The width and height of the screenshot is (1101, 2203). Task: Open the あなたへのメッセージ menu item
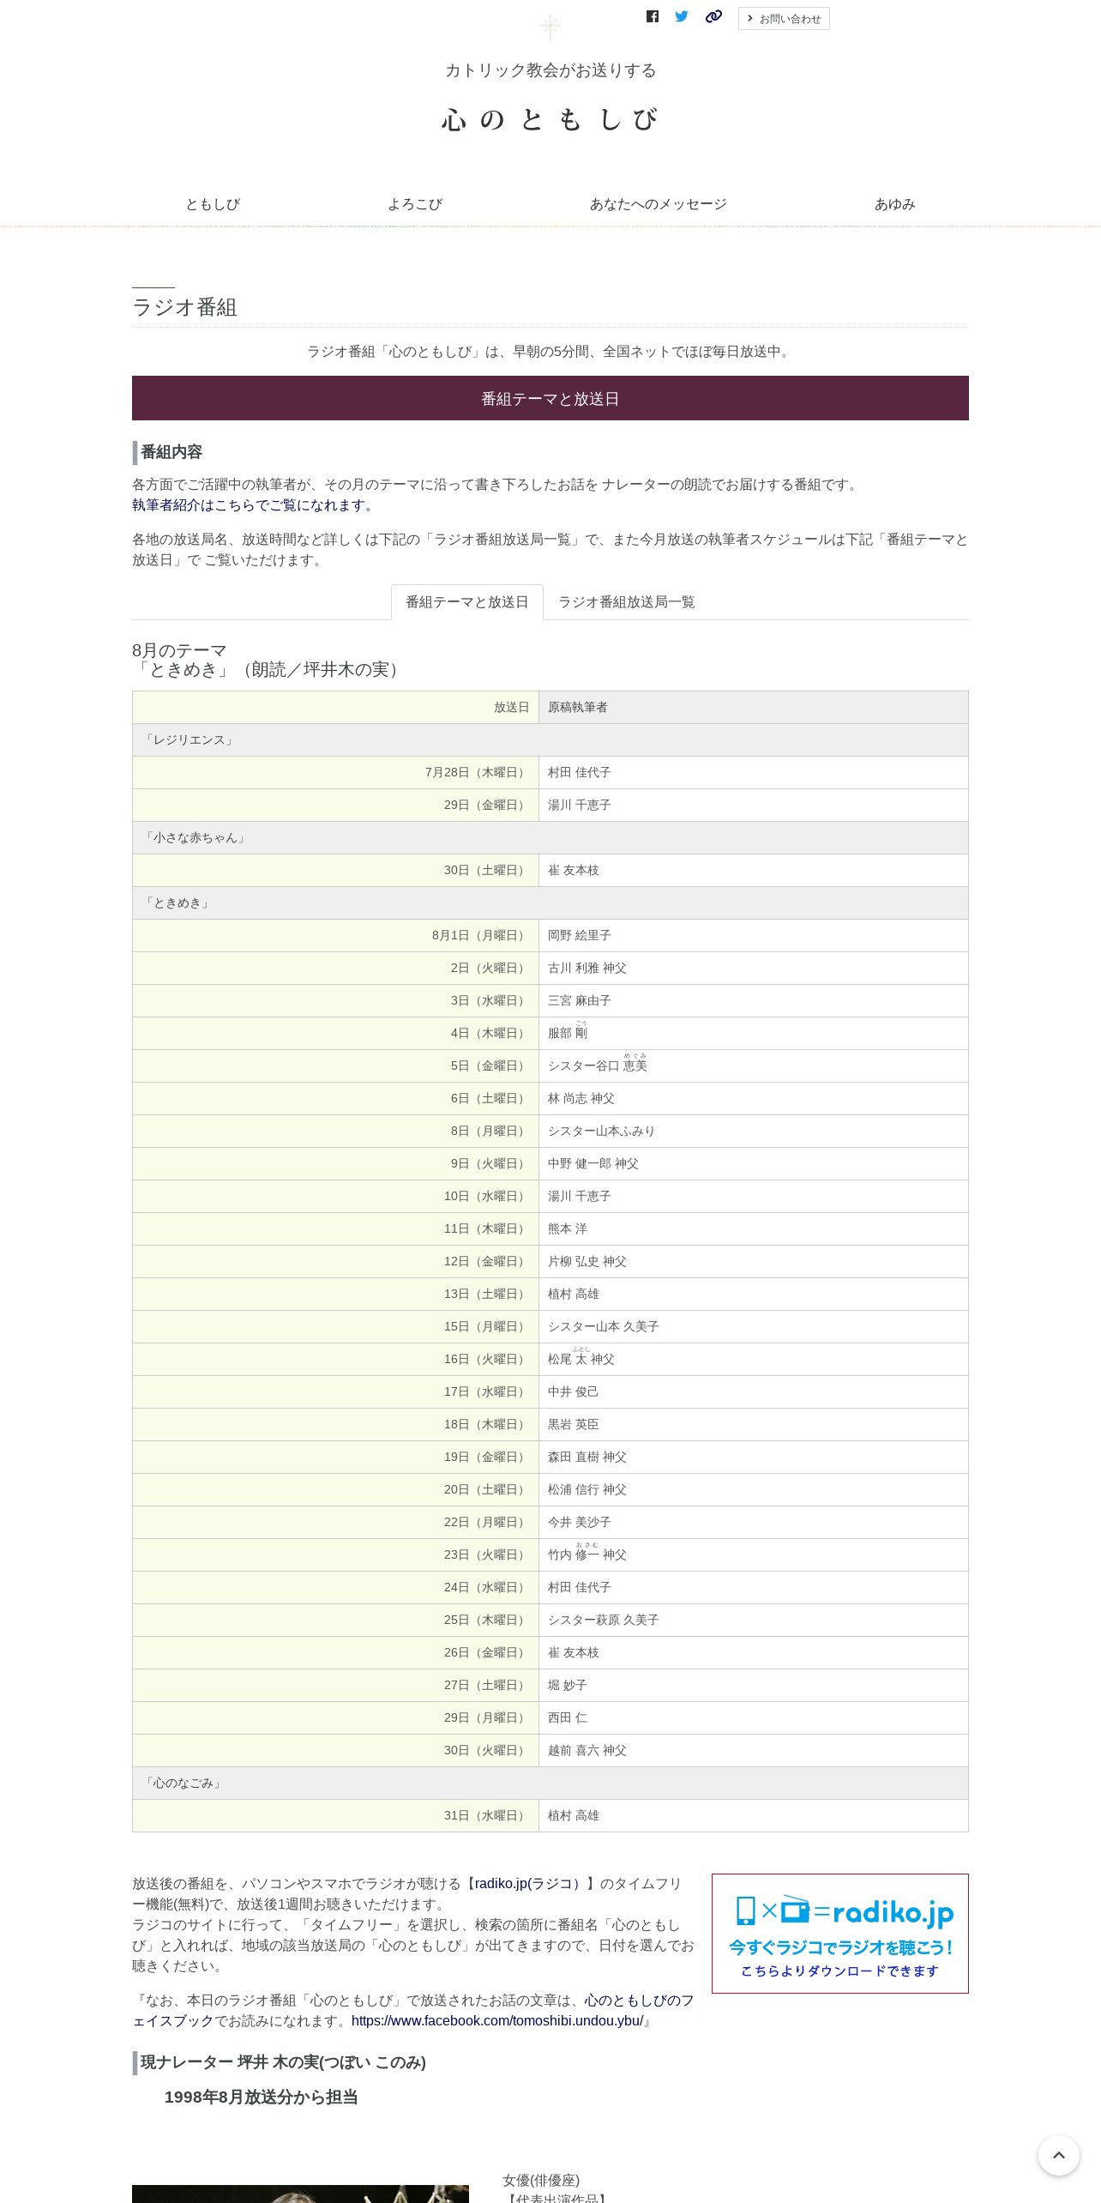pyautogui.click(x=659, y=204)
